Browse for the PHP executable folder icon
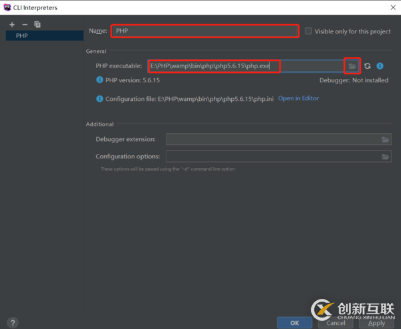Image resolution: width=401 pixels, height=329 pixels. pos(352,66)
